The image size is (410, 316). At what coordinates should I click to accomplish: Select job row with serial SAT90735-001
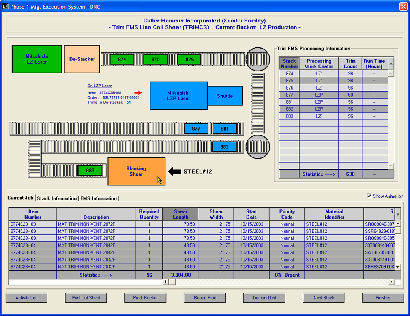202,252
